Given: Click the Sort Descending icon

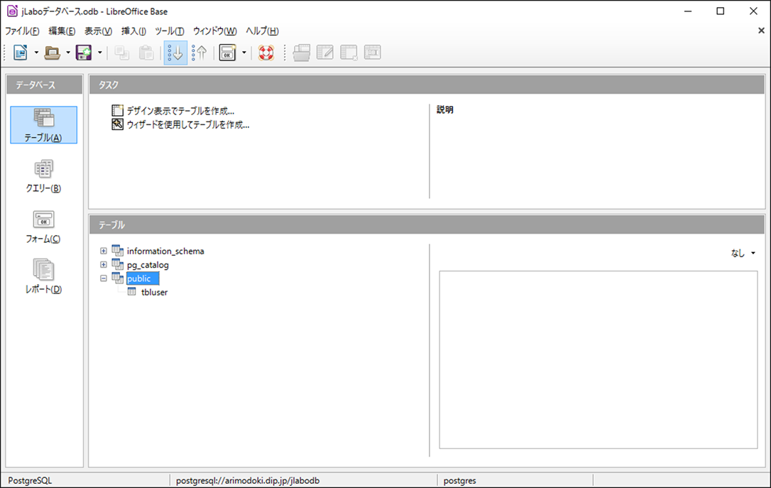Looking at the screenshot, I should click(199, 53).
